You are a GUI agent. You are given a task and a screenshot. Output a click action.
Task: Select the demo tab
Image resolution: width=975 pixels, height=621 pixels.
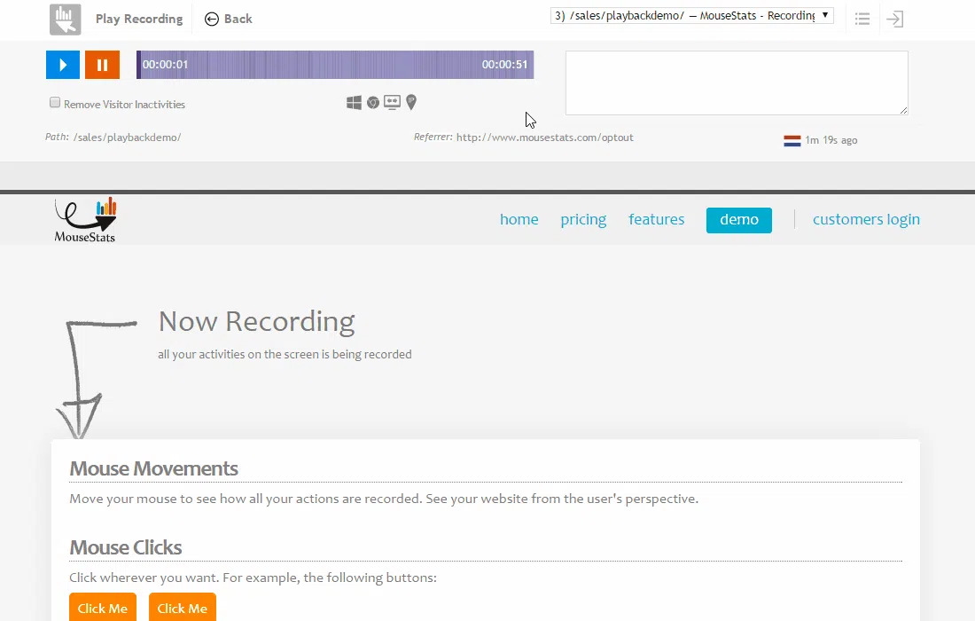738,220
